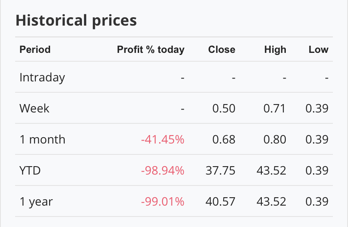
Task: Click the High column header
Action: [x=275, y=50]
